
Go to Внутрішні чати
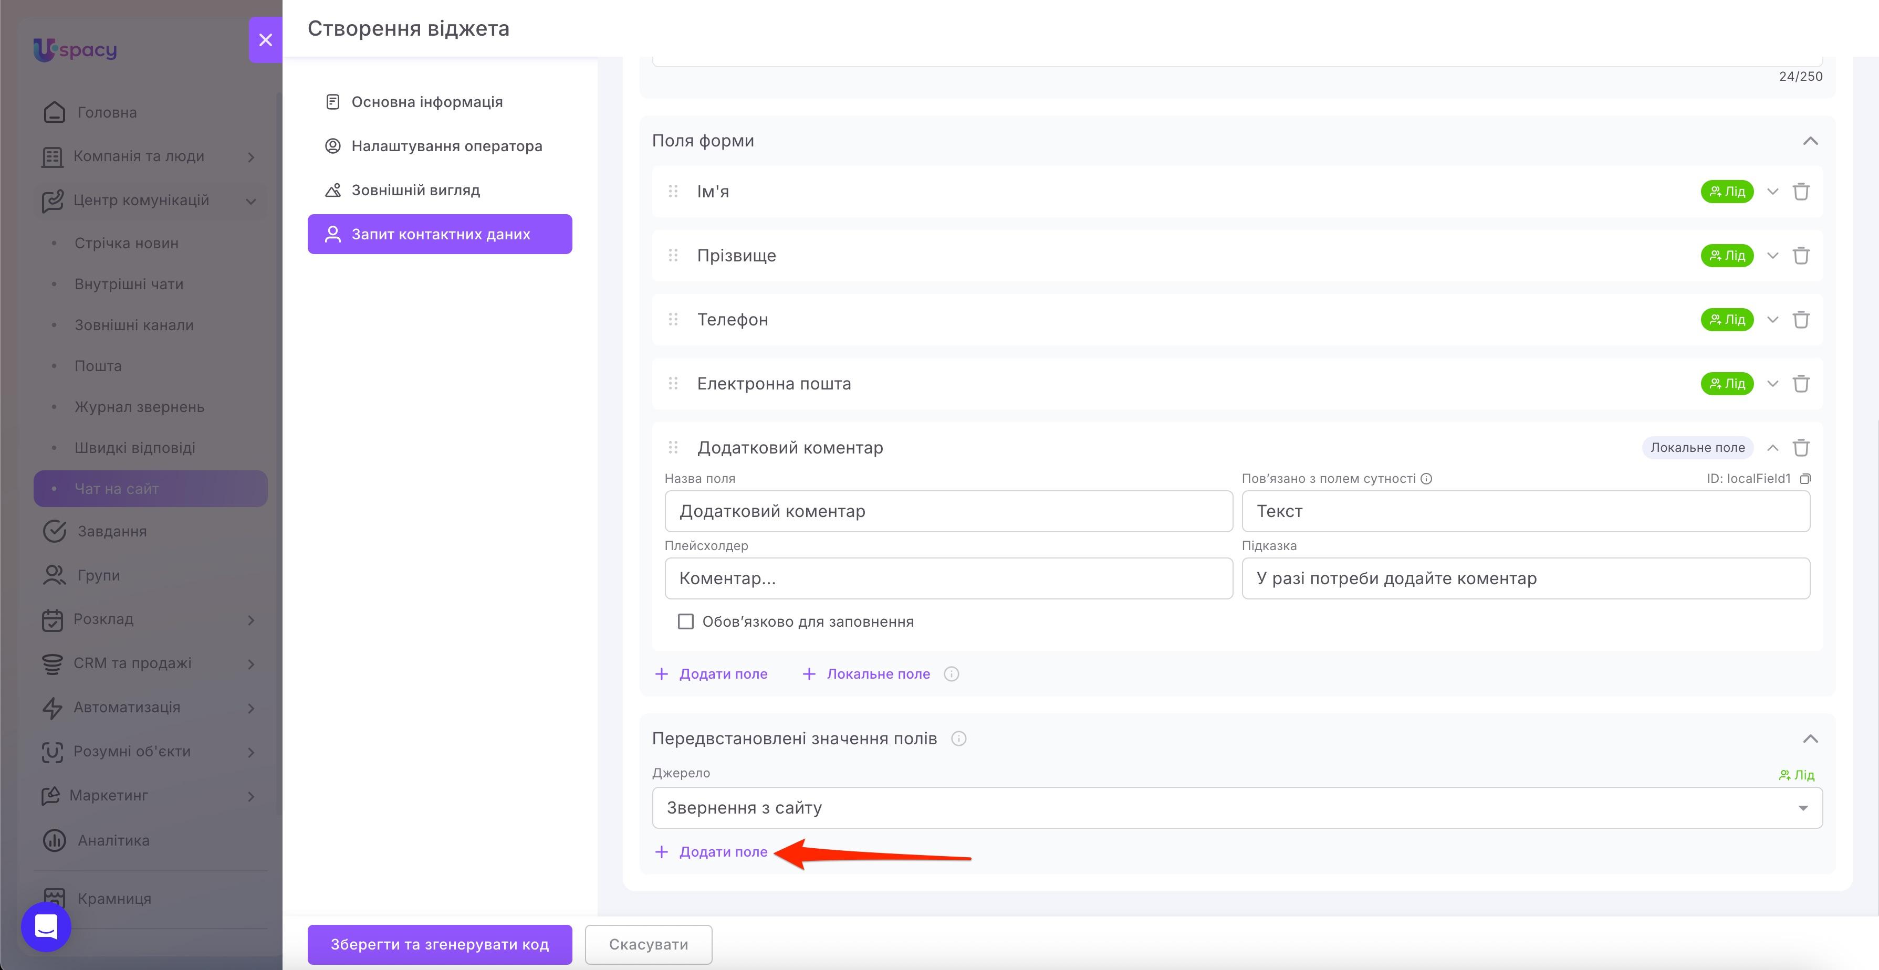click(x=128, y=284)
